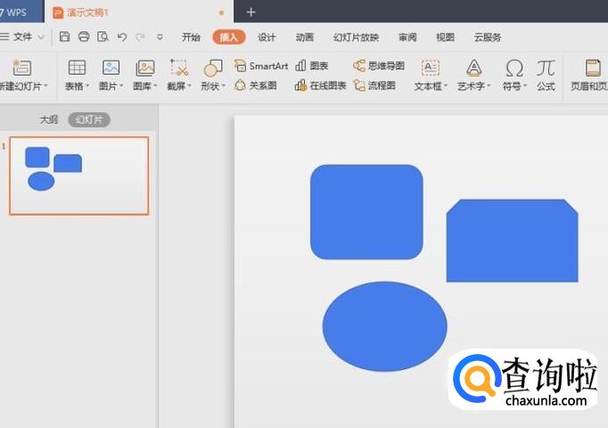The height and width of the screenshot is (428, 608).
Task: Open Print Preview icon
Action: 103,37
